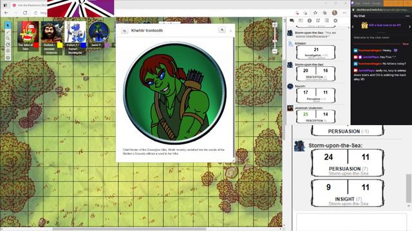Click Storm-upon-the-Sea large chat avatar
This screenshot has width=412, height=231.
point(299,146)
